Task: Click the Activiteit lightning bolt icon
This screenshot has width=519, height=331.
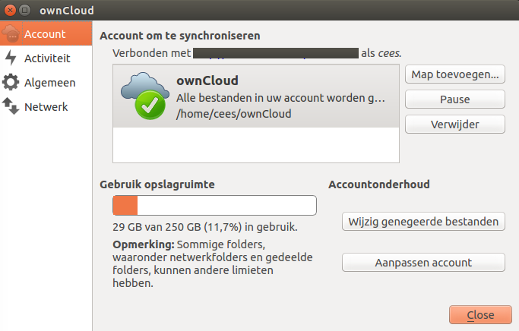Action: (x=11, y=58)
